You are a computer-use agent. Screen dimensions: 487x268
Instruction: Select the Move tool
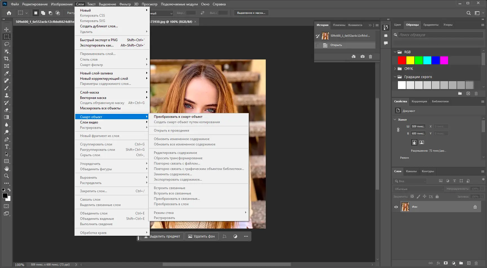tap(6, 29)
